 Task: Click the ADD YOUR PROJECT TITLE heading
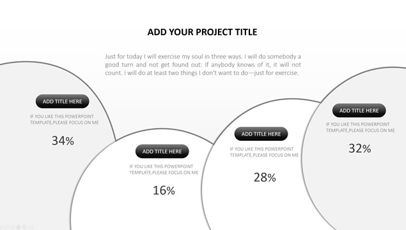202,32
